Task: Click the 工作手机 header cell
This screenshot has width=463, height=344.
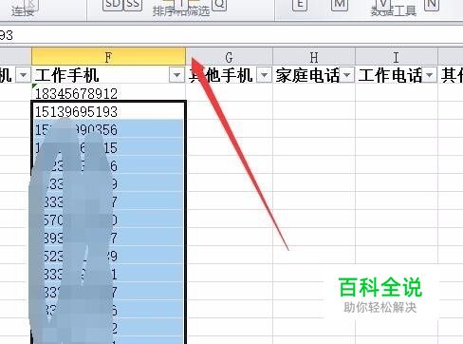Action: 108,75
